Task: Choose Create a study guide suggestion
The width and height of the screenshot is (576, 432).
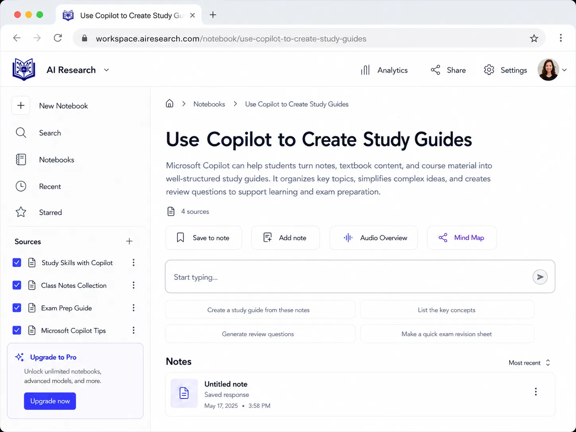Action: pyautogui.click(x=260, y=310)
